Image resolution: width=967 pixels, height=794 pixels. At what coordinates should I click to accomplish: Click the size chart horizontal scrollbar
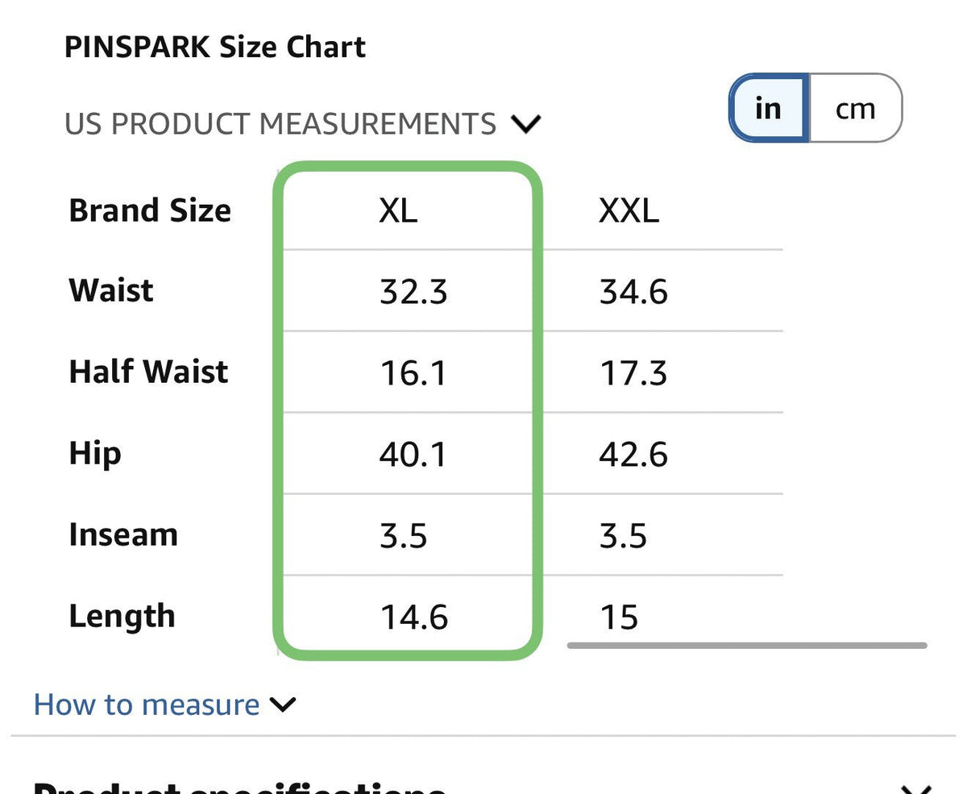click(747, 645)
